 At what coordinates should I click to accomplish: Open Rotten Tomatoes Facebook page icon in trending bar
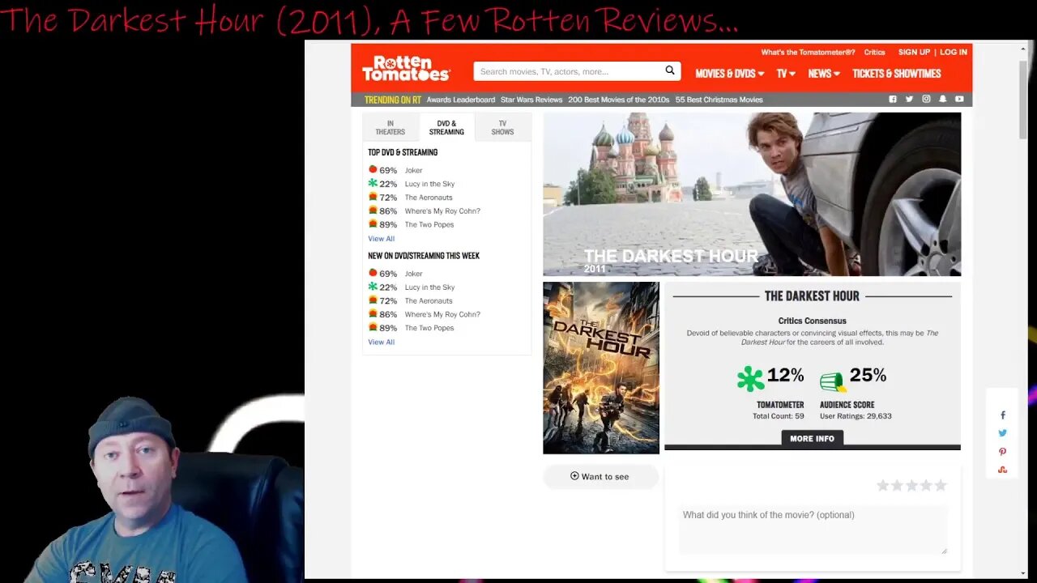coord(893,100)
